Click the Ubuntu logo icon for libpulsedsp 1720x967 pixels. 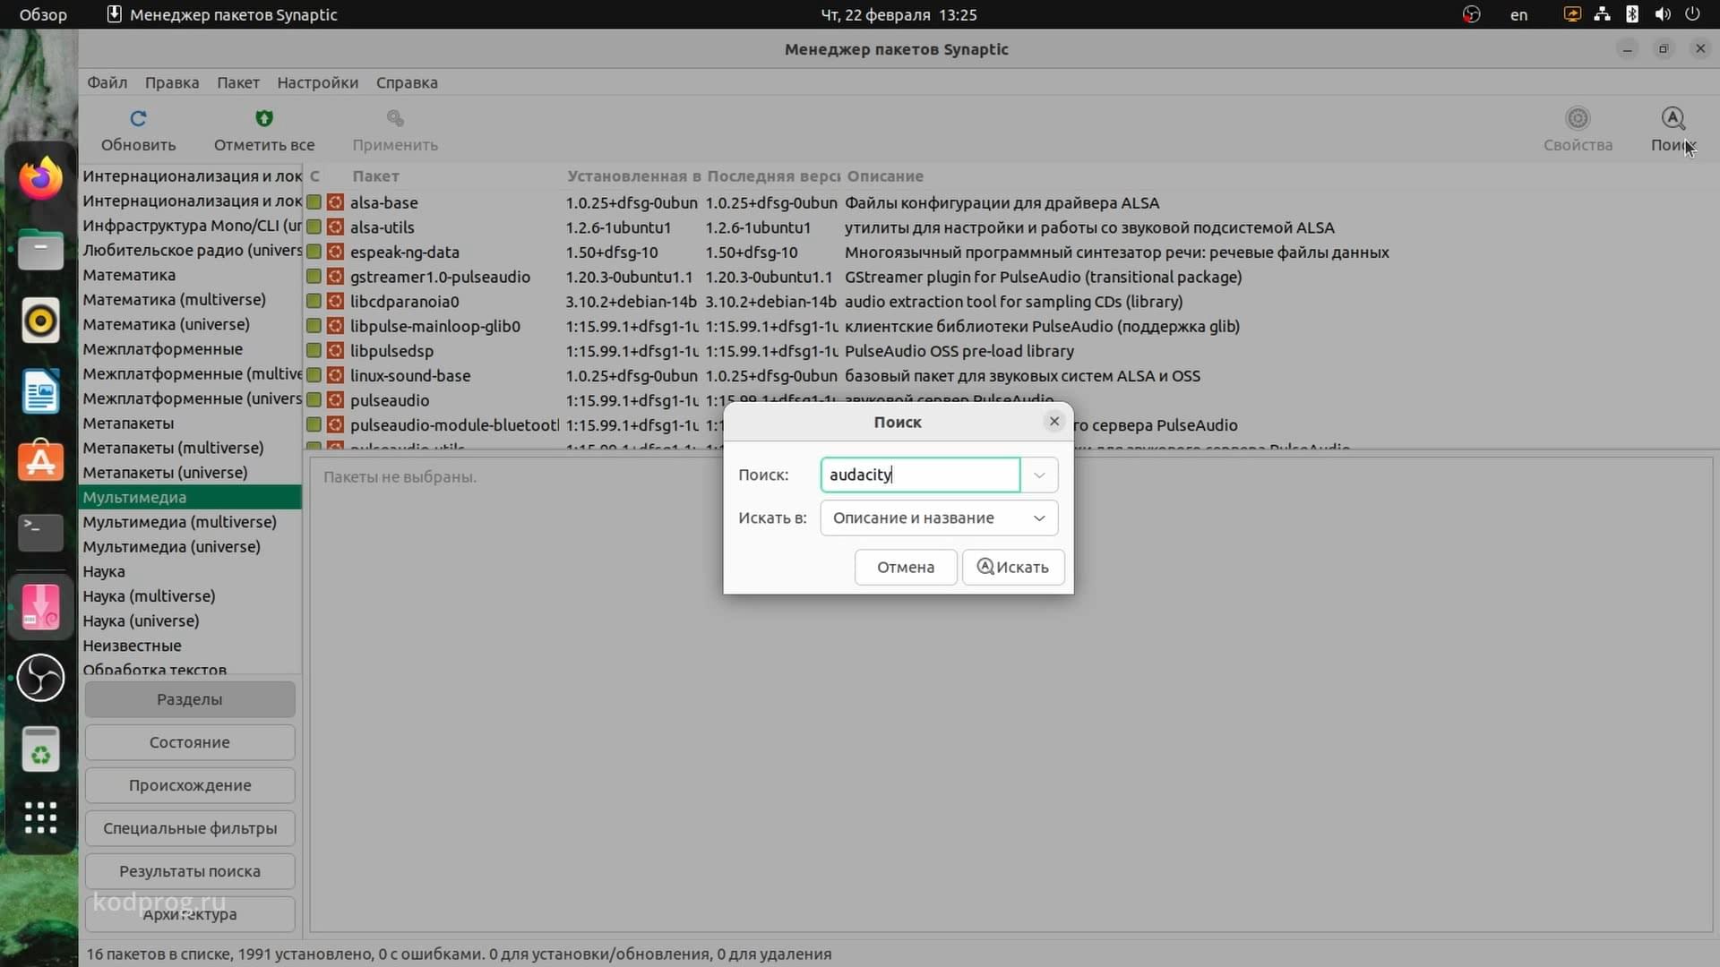coord(335,351)
